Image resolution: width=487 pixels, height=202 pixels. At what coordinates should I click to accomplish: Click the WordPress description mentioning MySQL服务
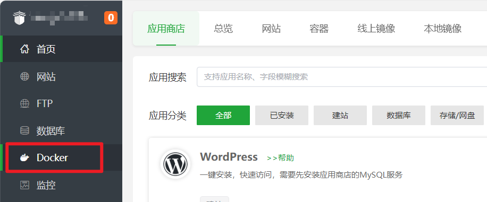pyautogui.click(x=301, y=175)
